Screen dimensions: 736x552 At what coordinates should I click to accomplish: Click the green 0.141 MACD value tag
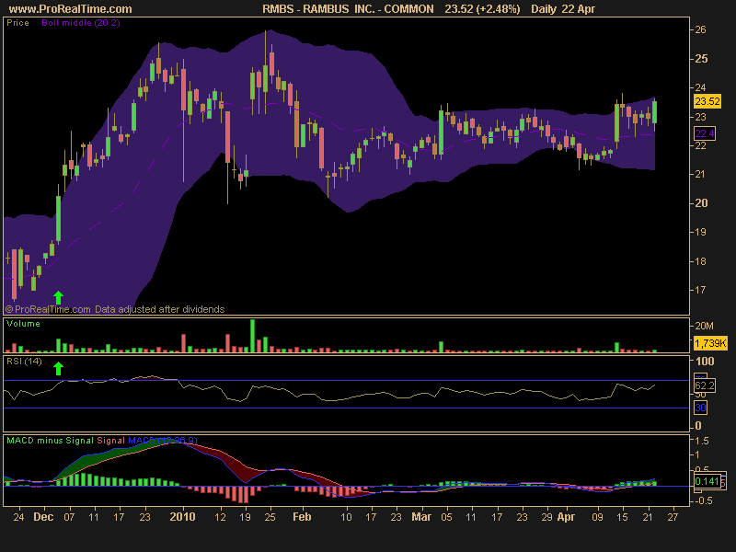coord(707,481)
